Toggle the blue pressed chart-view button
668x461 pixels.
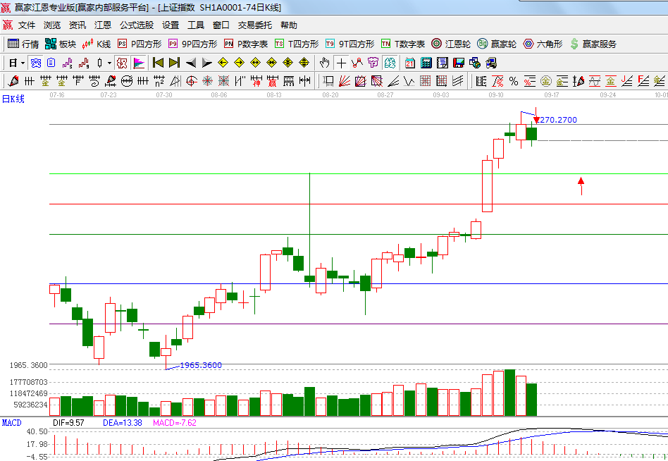[35, 63]
